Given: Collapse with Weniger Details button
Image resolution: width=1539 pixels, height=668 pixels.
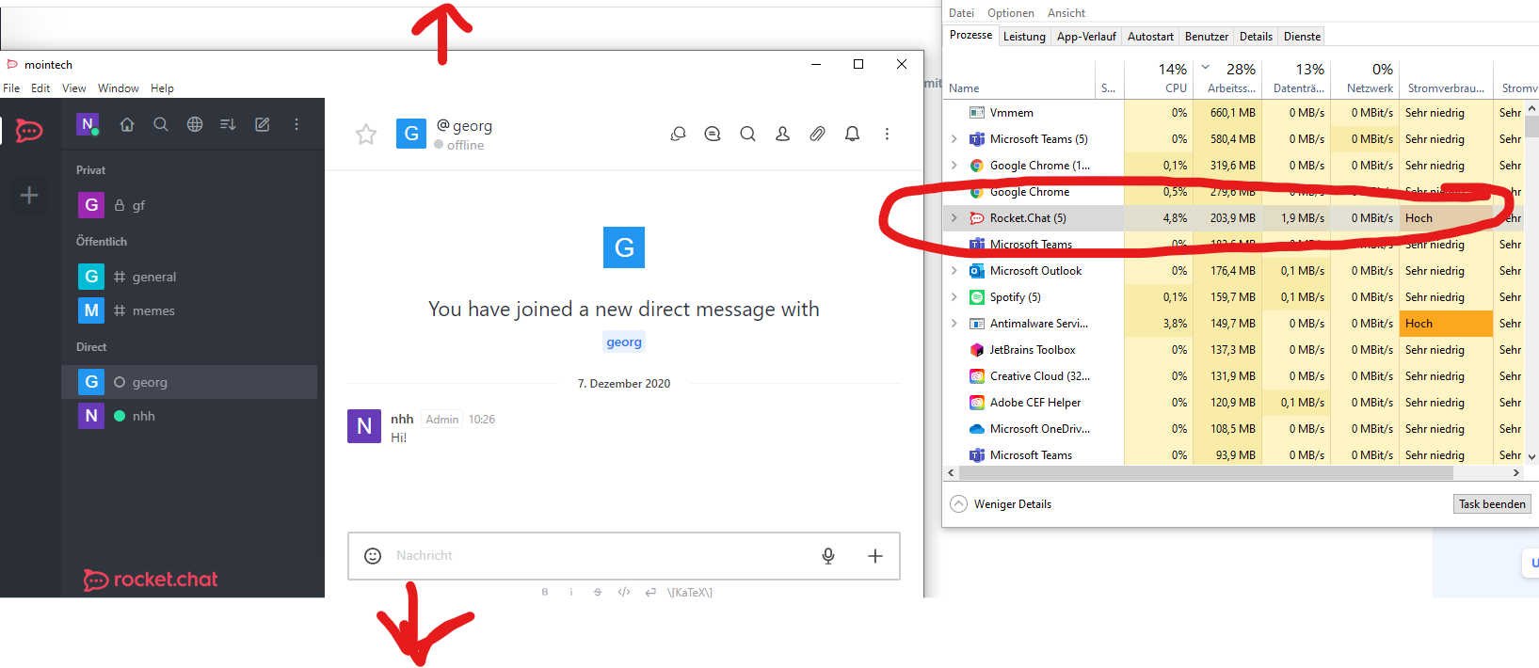Looking at the screenshot, I should 1001,504.
